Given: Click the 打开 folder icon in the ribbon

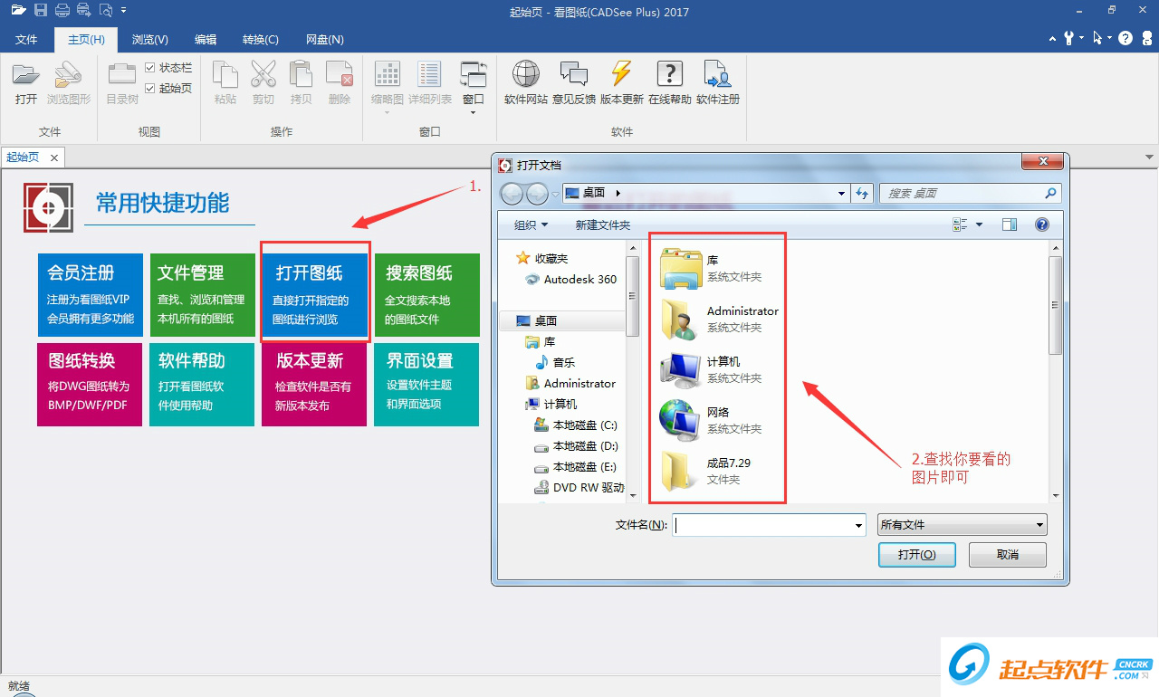Looking at the screenshot, I should [26, 75].
